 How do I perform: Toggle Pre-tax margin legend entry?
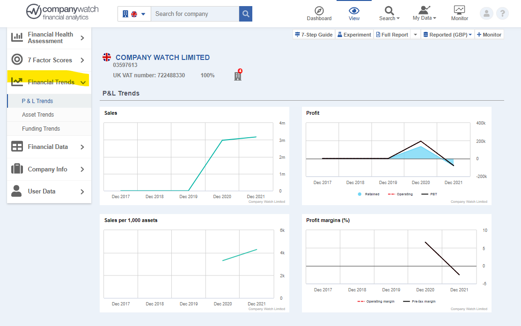(x=419, y=301)
